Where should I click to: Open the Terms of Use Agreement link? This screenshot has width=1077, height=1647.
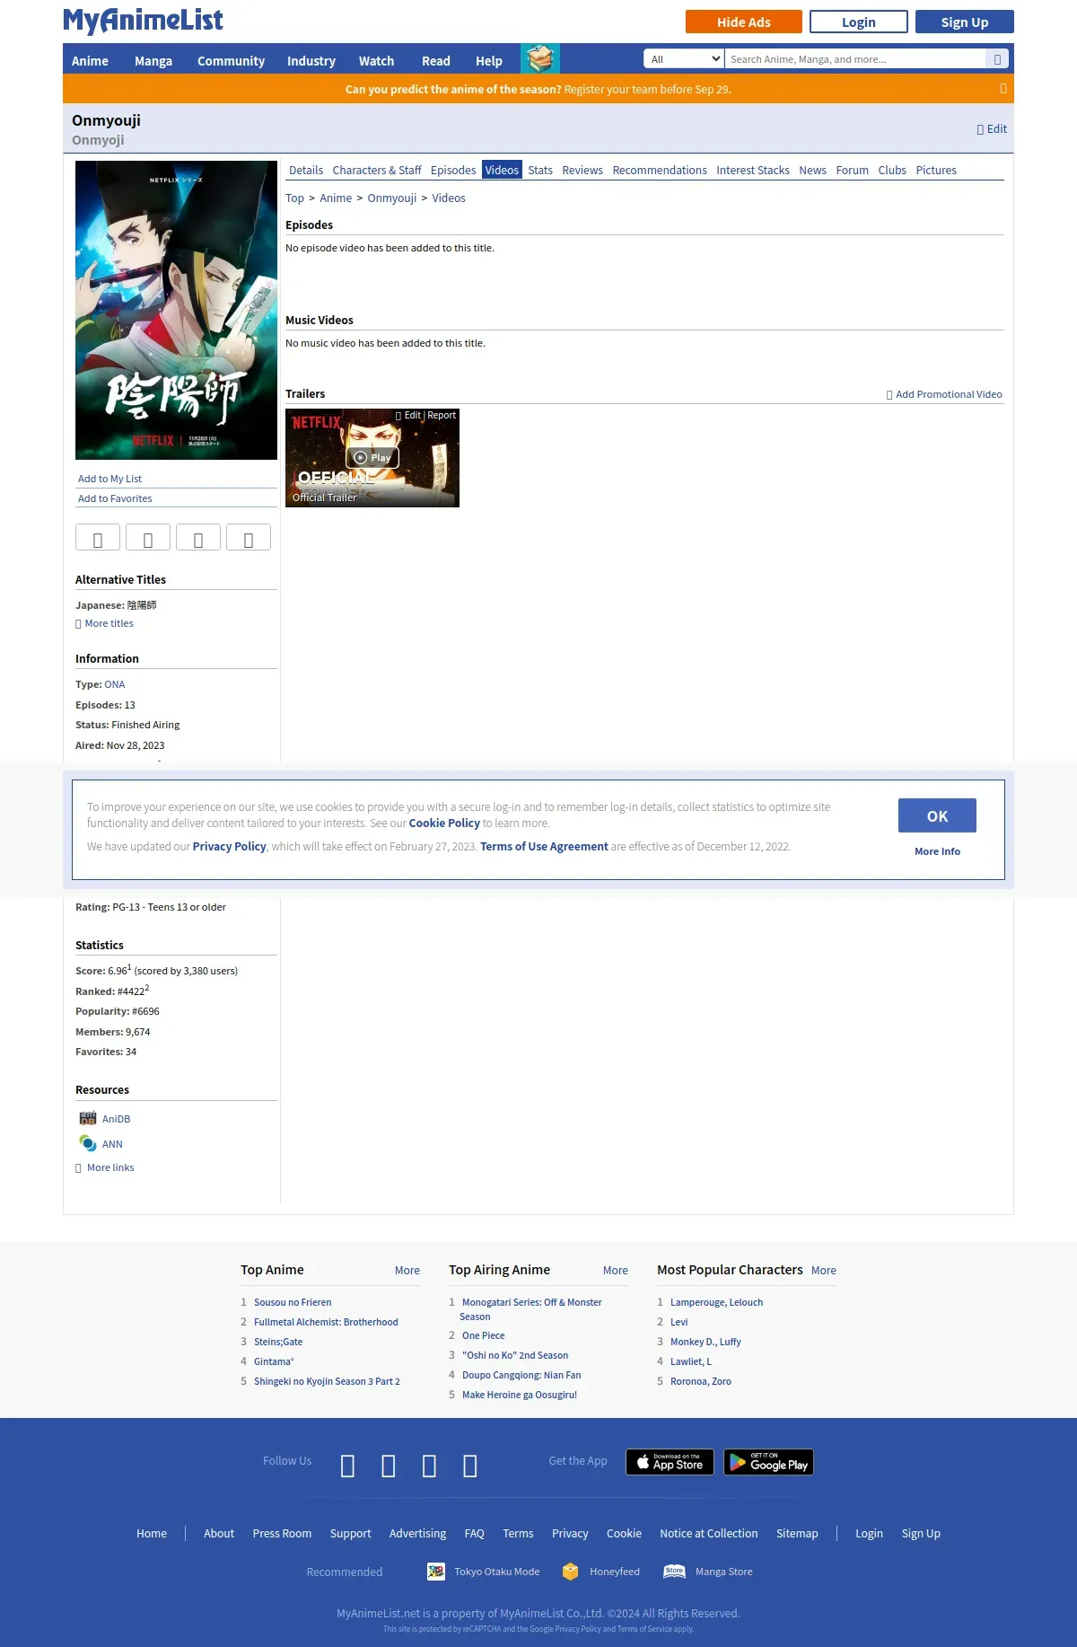click(544, 846)
